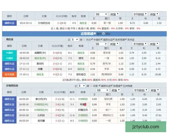Open 烏拉圭 away link in 2014-10-11 row

pos(83,23)
